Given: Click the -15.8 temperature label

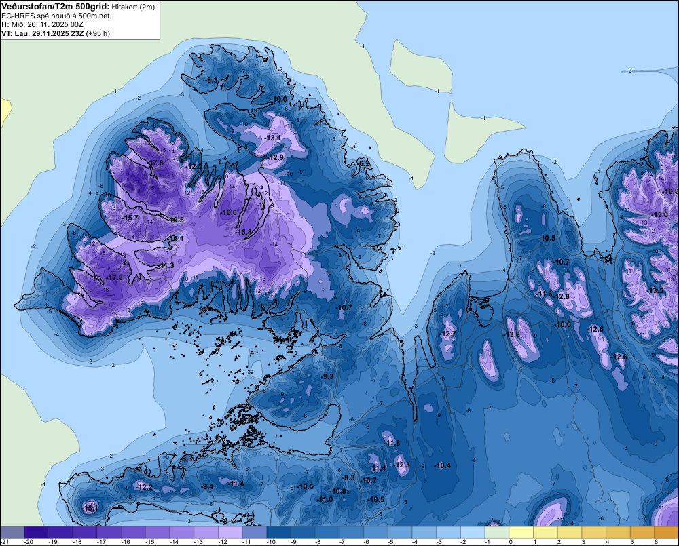Looking at the screenshot, I should 244,233.
